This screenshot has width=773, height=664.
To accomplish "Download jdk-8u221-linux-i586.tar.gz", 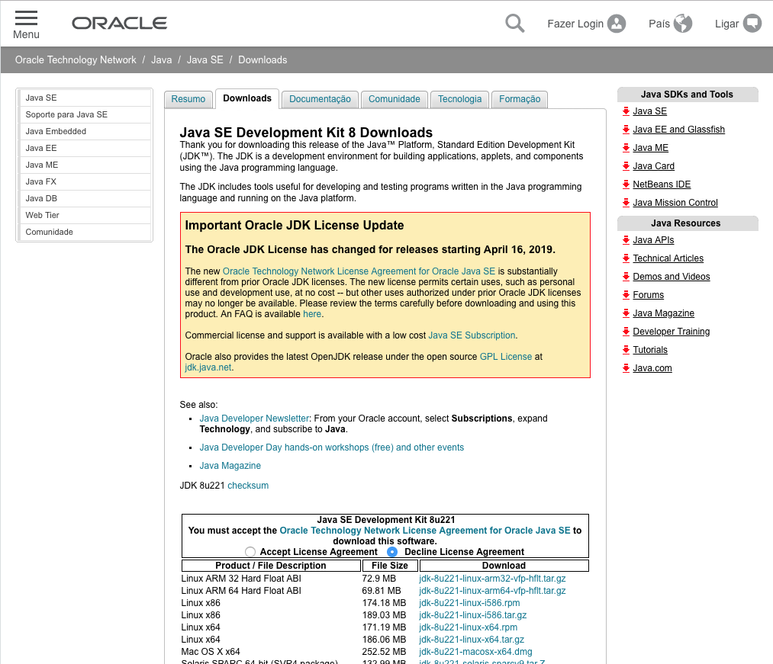I will tap(473, 614).
